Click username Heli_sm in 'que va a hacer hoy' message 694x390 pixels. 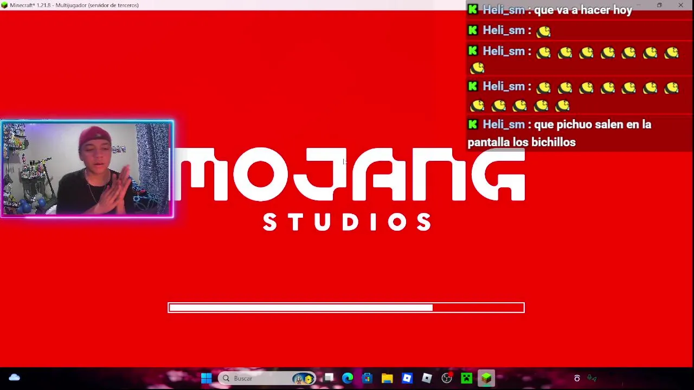[504, 10]
